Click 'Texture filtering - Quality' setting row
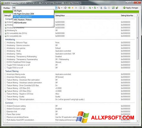The image size is (142, 128). coord(70,97)
